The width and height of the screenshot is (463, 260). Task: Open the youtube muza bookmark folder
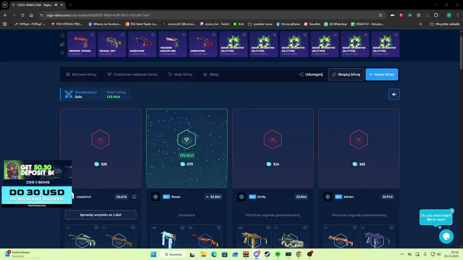[x=260, y=24]
